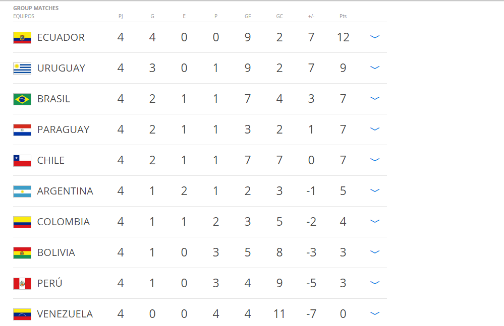Click the Colombia flag icon
504x326 pixels.
pyautogui.click(x=22, y=222)
